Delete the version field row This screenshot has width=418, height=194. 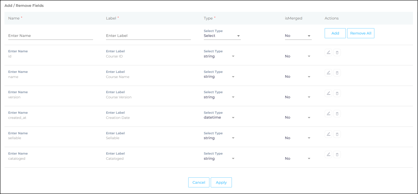tap(337, 93)
